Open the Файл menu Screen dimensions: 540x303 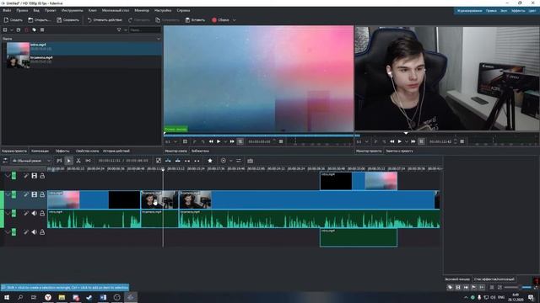point(7,10)
